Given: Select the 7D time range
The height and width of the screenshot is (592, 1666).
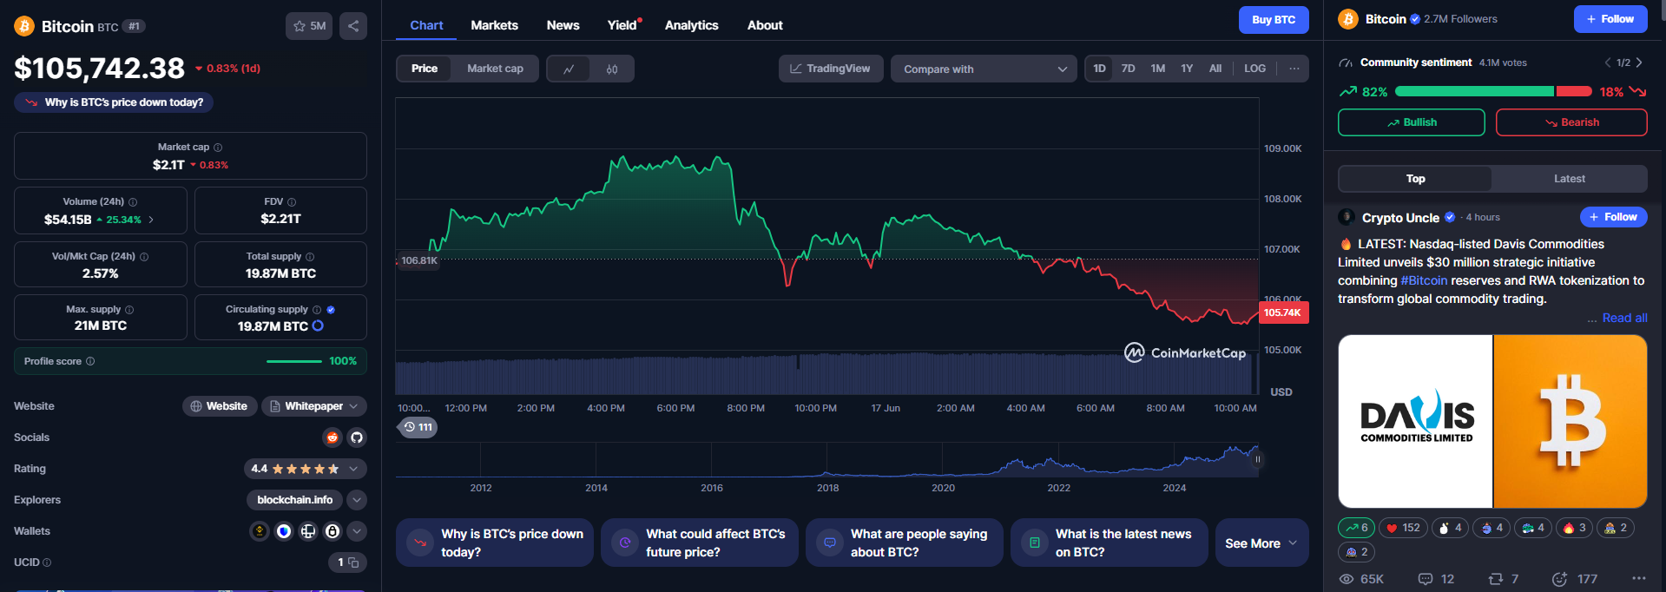Looking at the screenshot, I should coord(1129,69).
